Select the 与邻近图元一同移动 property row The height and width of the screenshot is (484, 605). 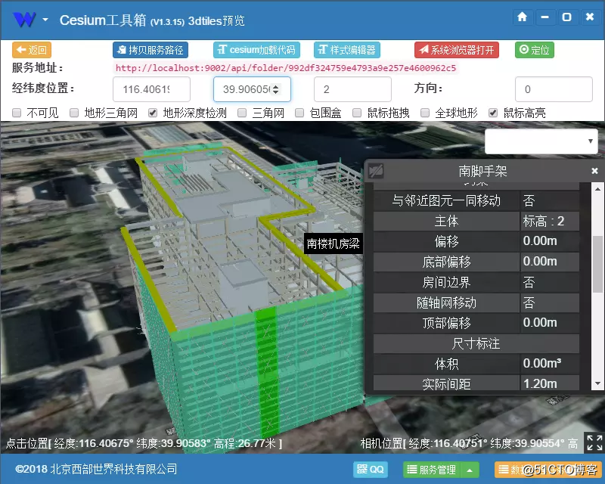476,200
